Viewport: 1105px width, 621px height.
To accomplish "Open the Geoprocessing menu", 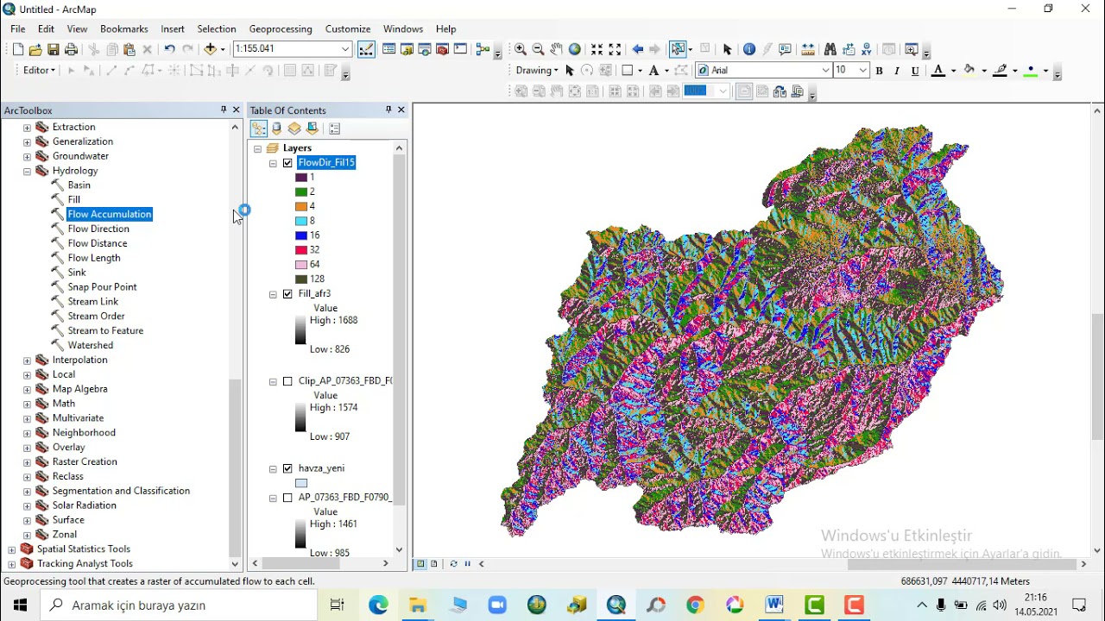I will point(281,29).
